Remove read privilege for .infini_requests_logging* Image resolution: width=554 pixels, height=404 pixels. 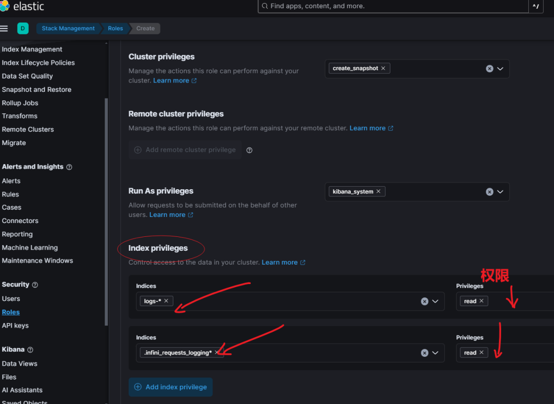point(481,352)
